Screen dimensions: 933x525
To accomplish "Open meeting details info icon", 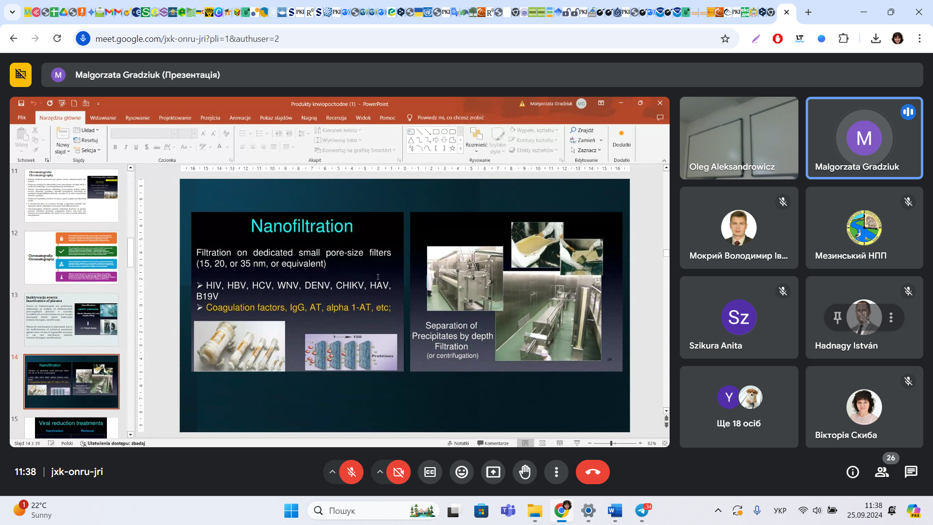I will point(852,472).
